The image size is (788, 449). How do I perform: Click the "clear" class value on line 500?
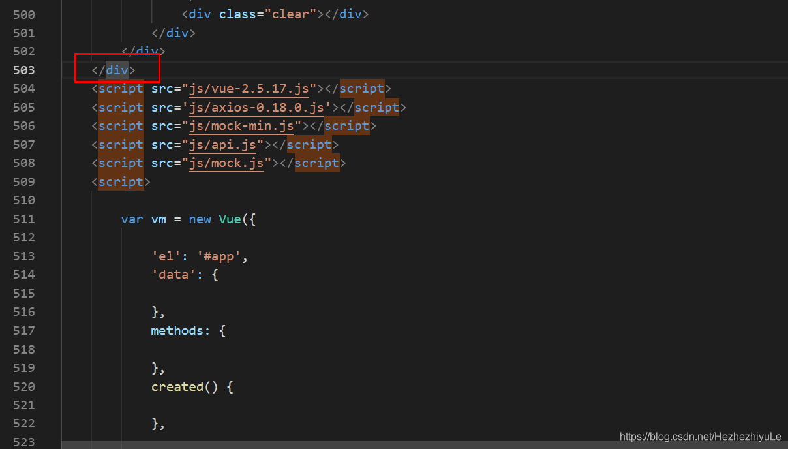(290, 14)
